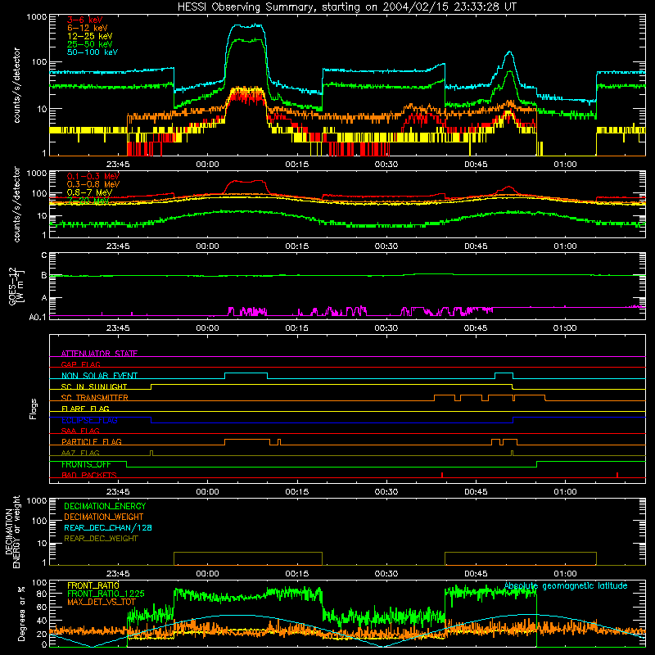Select the REAR_DEC_CHAN/128 legend label
Screen dimensions: 655x655
point(108,527)
